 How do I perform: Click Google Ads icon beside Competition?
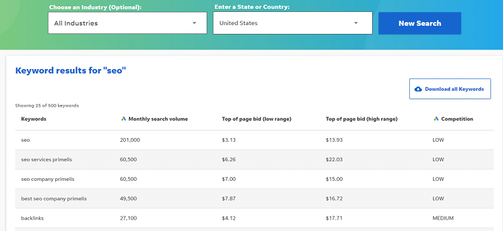[436, 119]
